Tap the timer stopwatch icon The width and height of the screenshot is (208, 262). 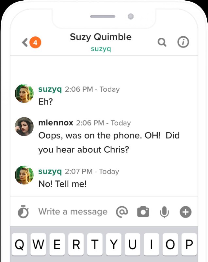(x=23, y=212)
